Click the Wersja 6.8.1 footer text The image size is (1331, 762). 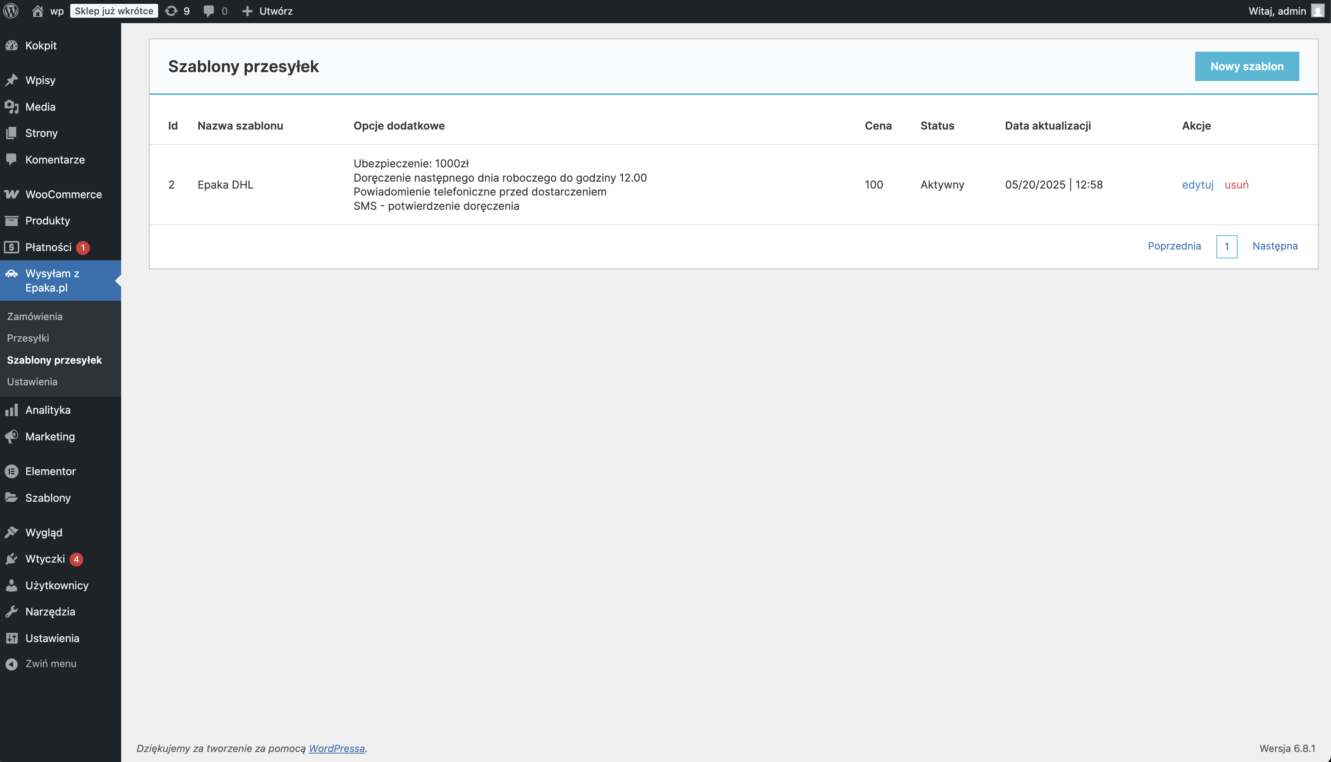(1287, 749)
